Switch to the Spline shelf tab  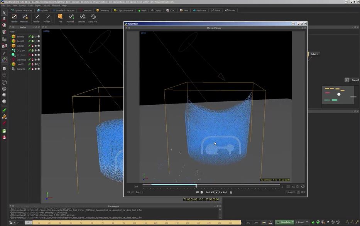pyautogui.click(x=215, y=10)
